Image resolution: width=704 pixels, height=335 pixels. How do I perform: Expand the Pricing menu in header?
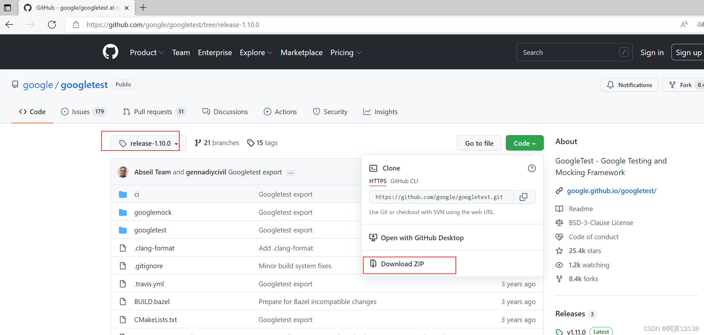[x=346, y=53]
